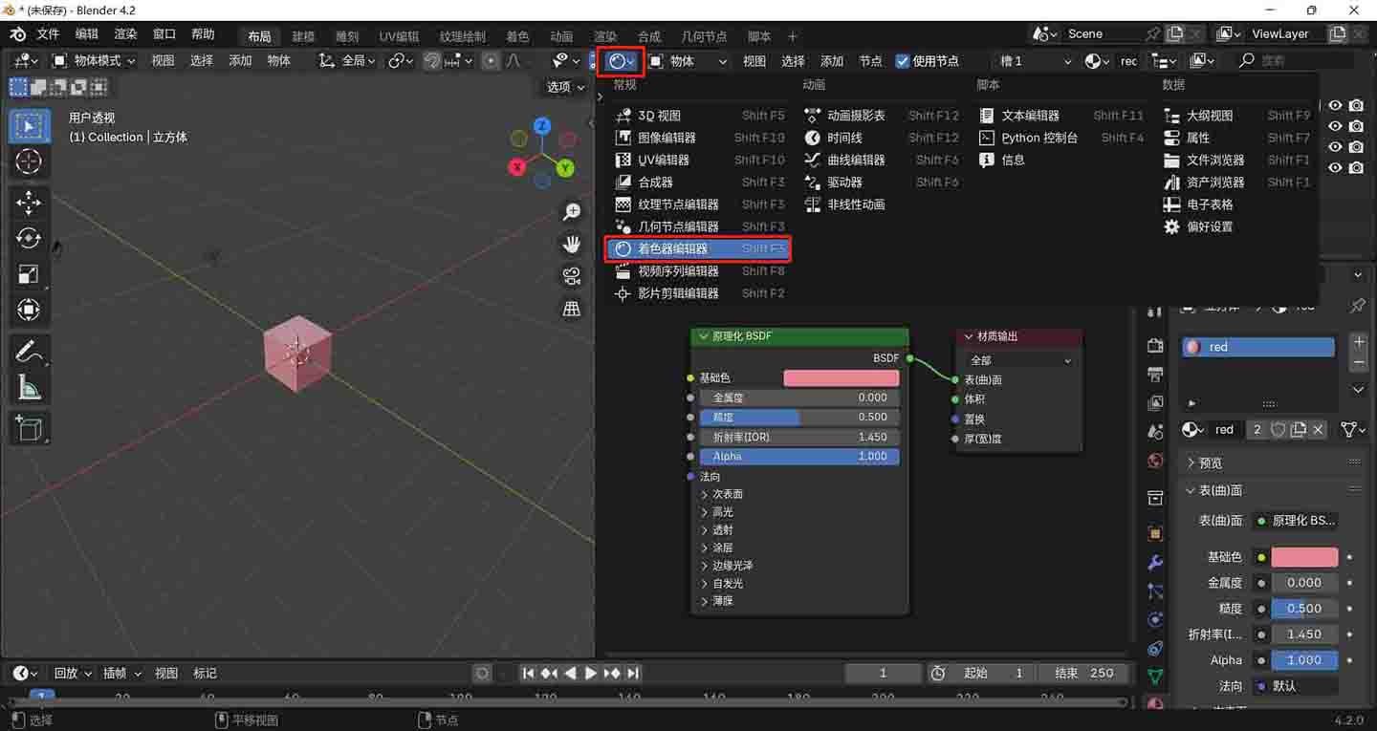Open Preferences from editor type menu
1377x731 pixels.
click(x=1236, y=226)
